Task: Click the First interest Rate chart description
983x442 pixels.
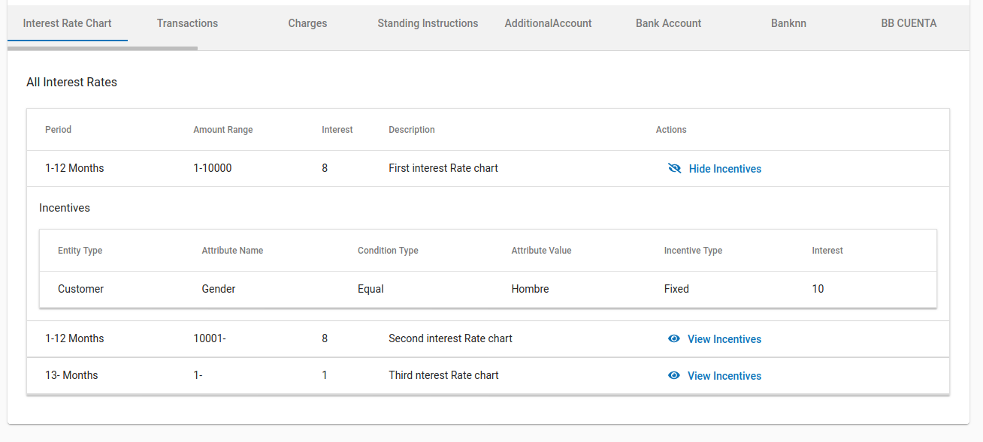Action: click(x=443, y=168)
